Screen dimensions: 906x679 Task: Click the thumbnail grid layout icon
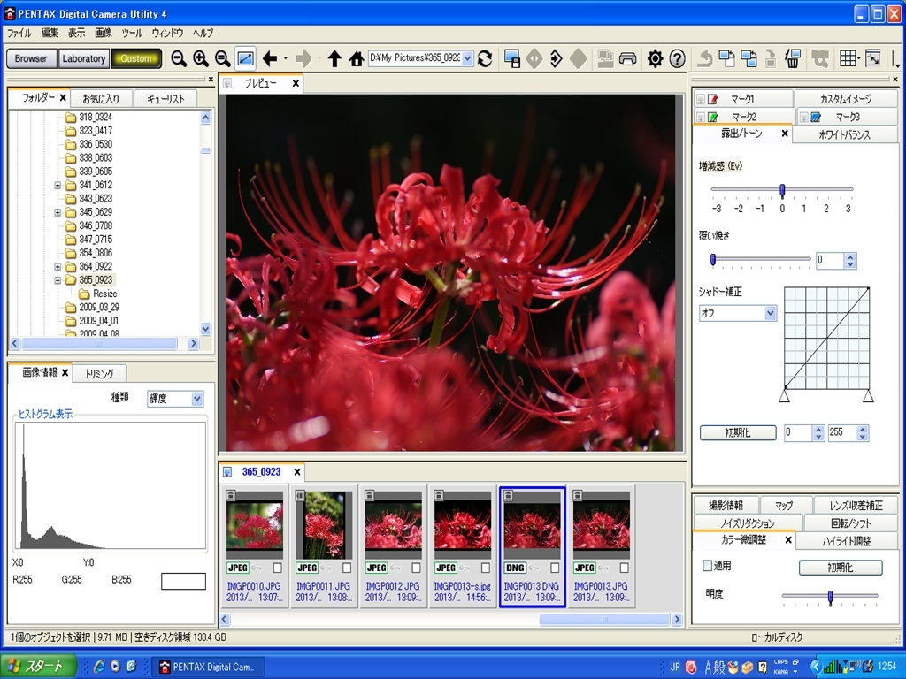click(x=847, y=58)
